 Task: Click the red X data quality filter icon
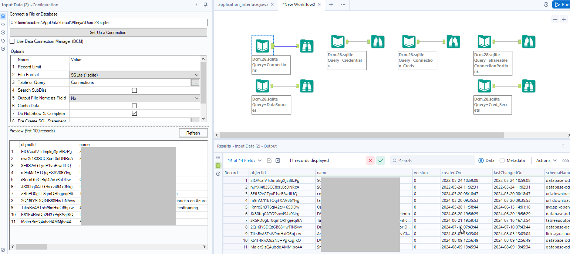point(370,160)
